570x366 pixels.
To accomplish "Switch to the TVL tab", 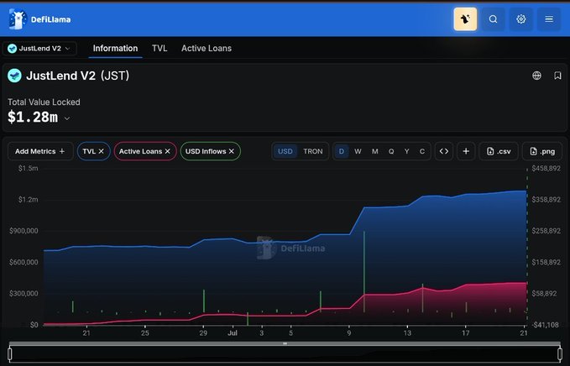I will coord(159,49).
